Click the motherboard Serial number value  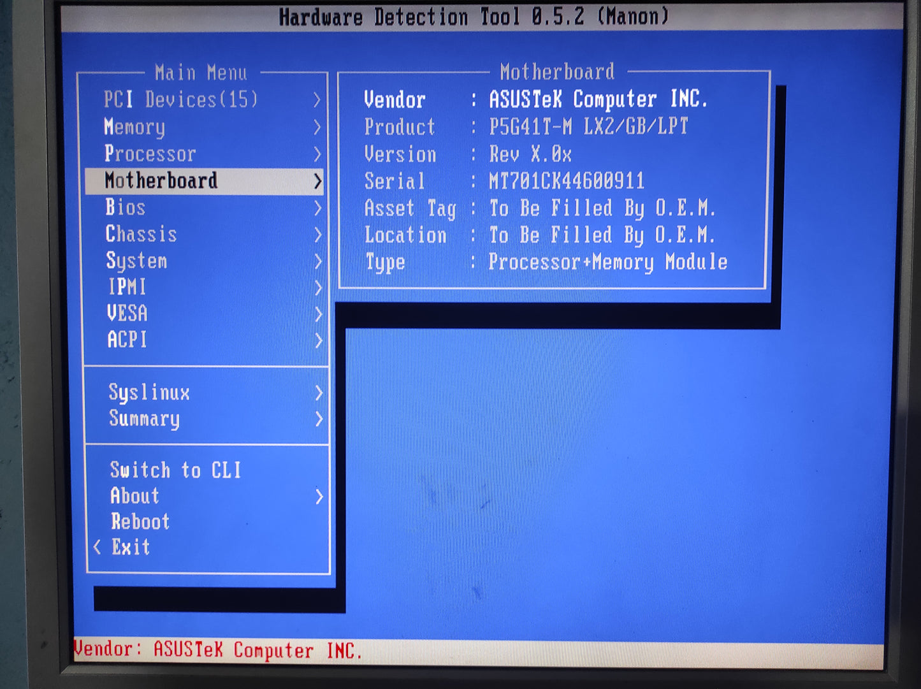click(567, 182)
